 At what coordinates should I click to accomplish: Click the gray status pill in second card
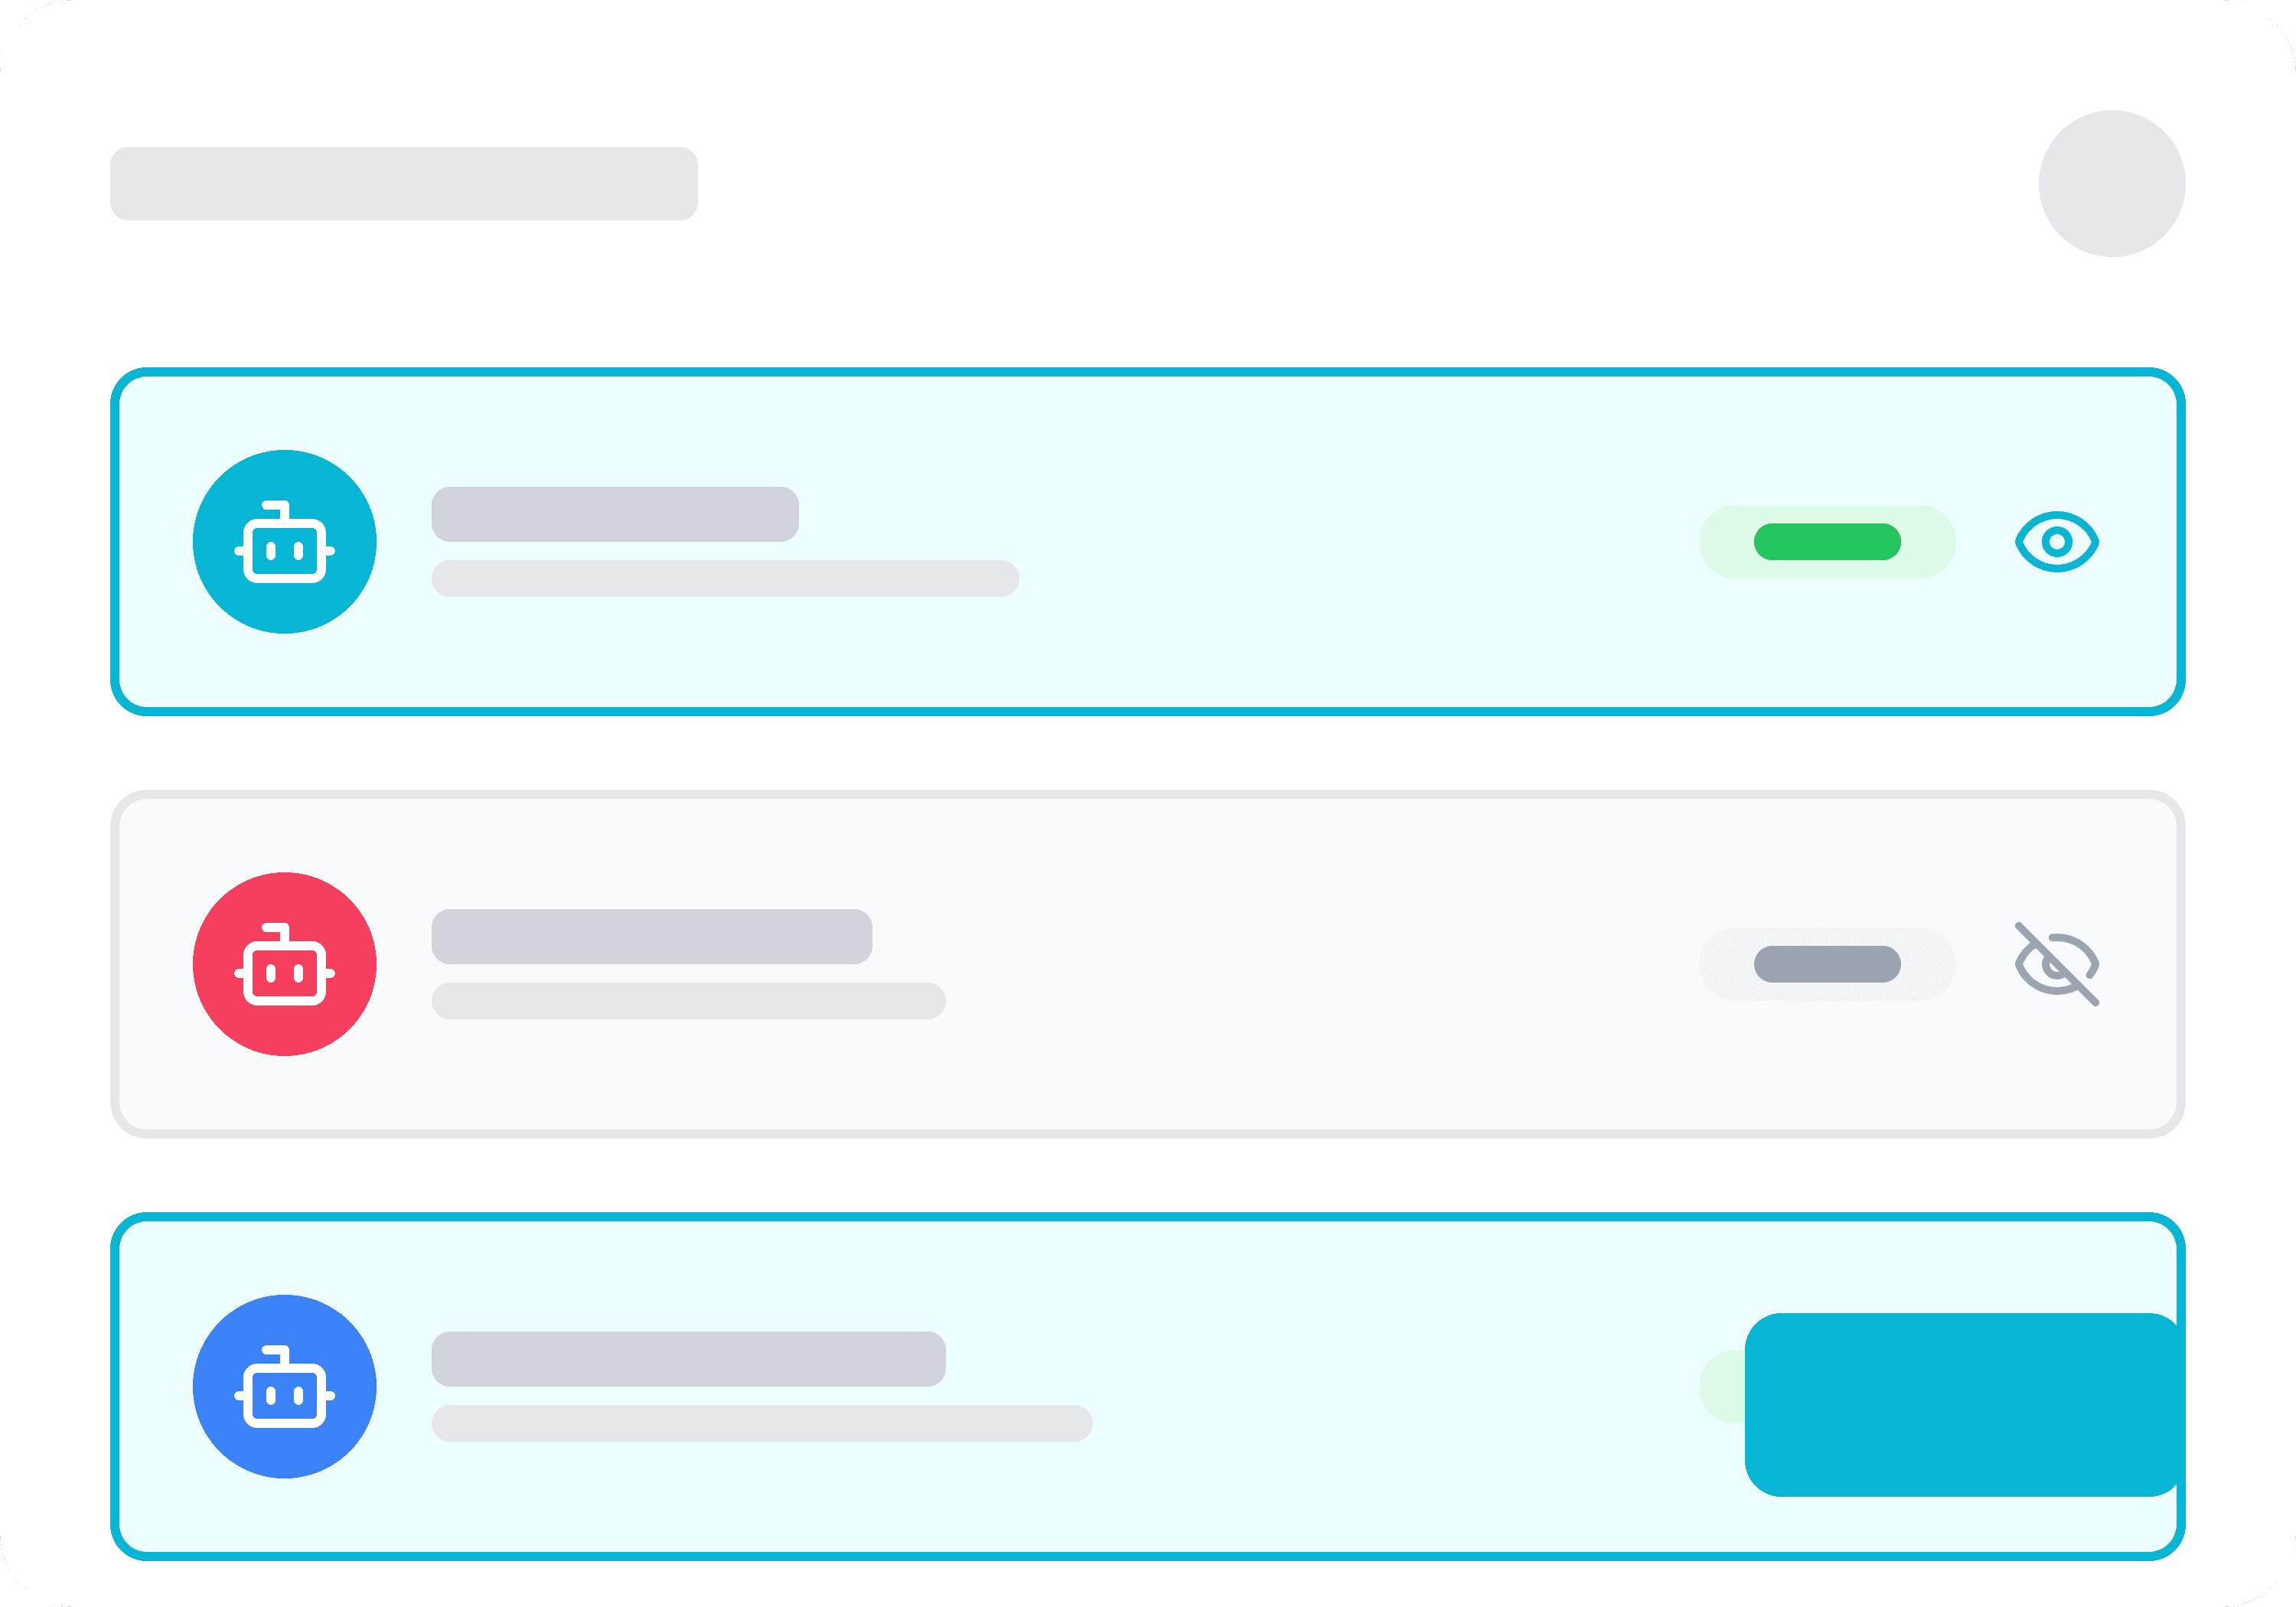(x=1826, y=964)
